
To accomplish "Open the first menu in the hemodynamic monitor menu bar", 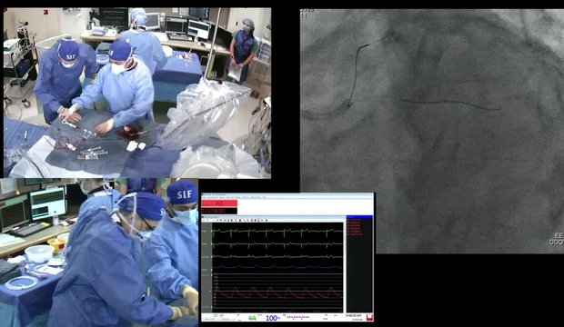I will tap(205, 197).
